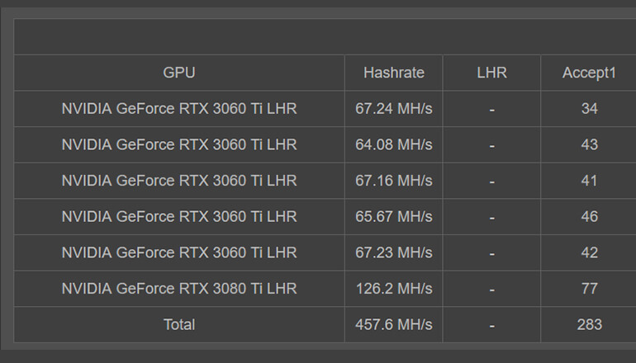Select the hashrate value 64.08 MH/s

[x=394, y=144]
